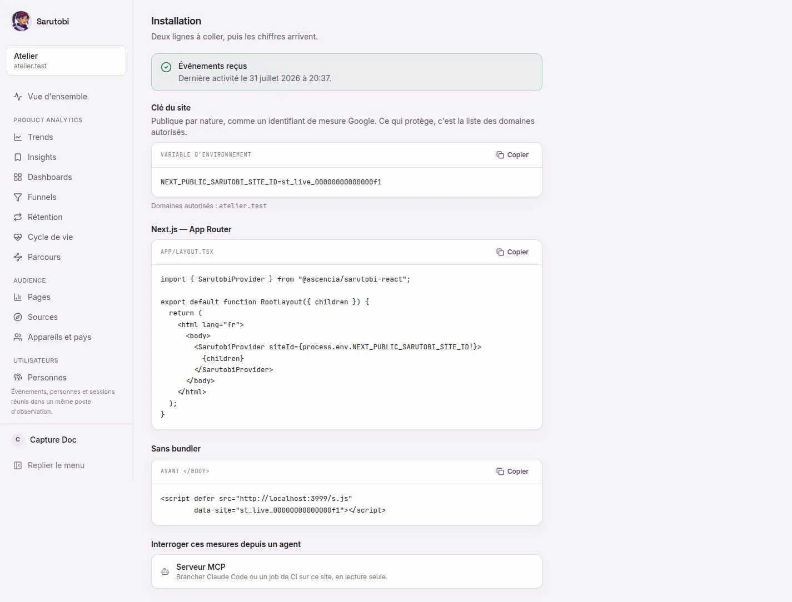792x602 pixels.
Task: Open the Personnes section
Action: coord(66,378)
